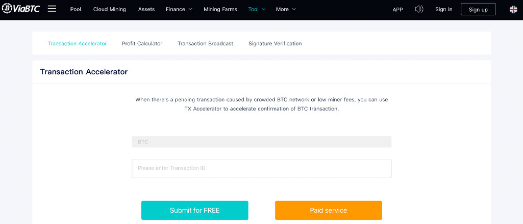Image resolution: width=523 pixels, height=224 pixels.
Task: Go to Cloud Mining
Action: (109, 9)
